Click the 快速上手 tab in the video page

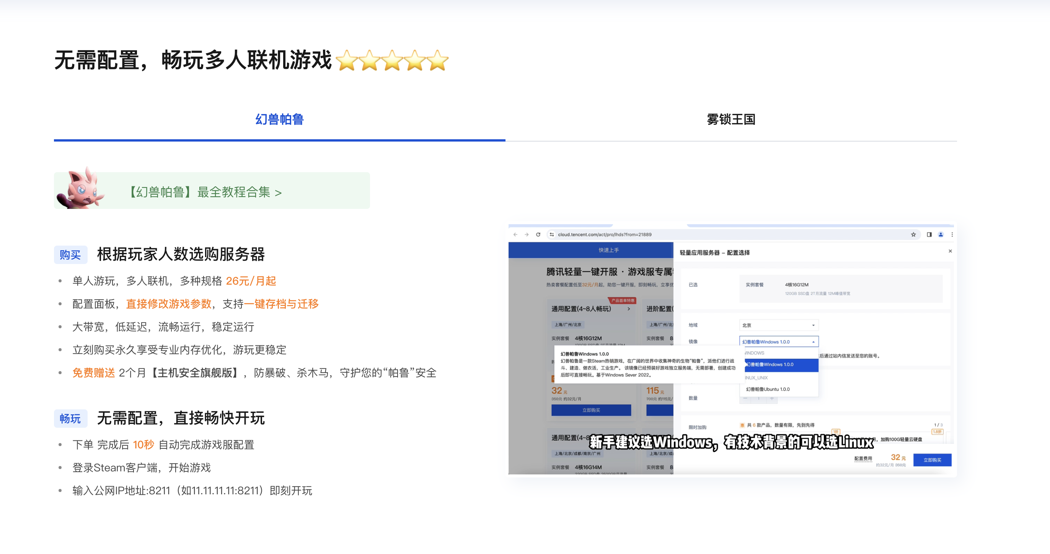pos(608,250)
